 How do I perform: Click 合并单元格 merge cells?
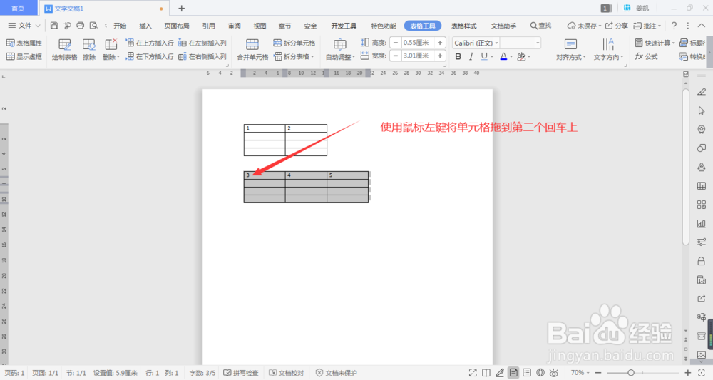[252, 49]
